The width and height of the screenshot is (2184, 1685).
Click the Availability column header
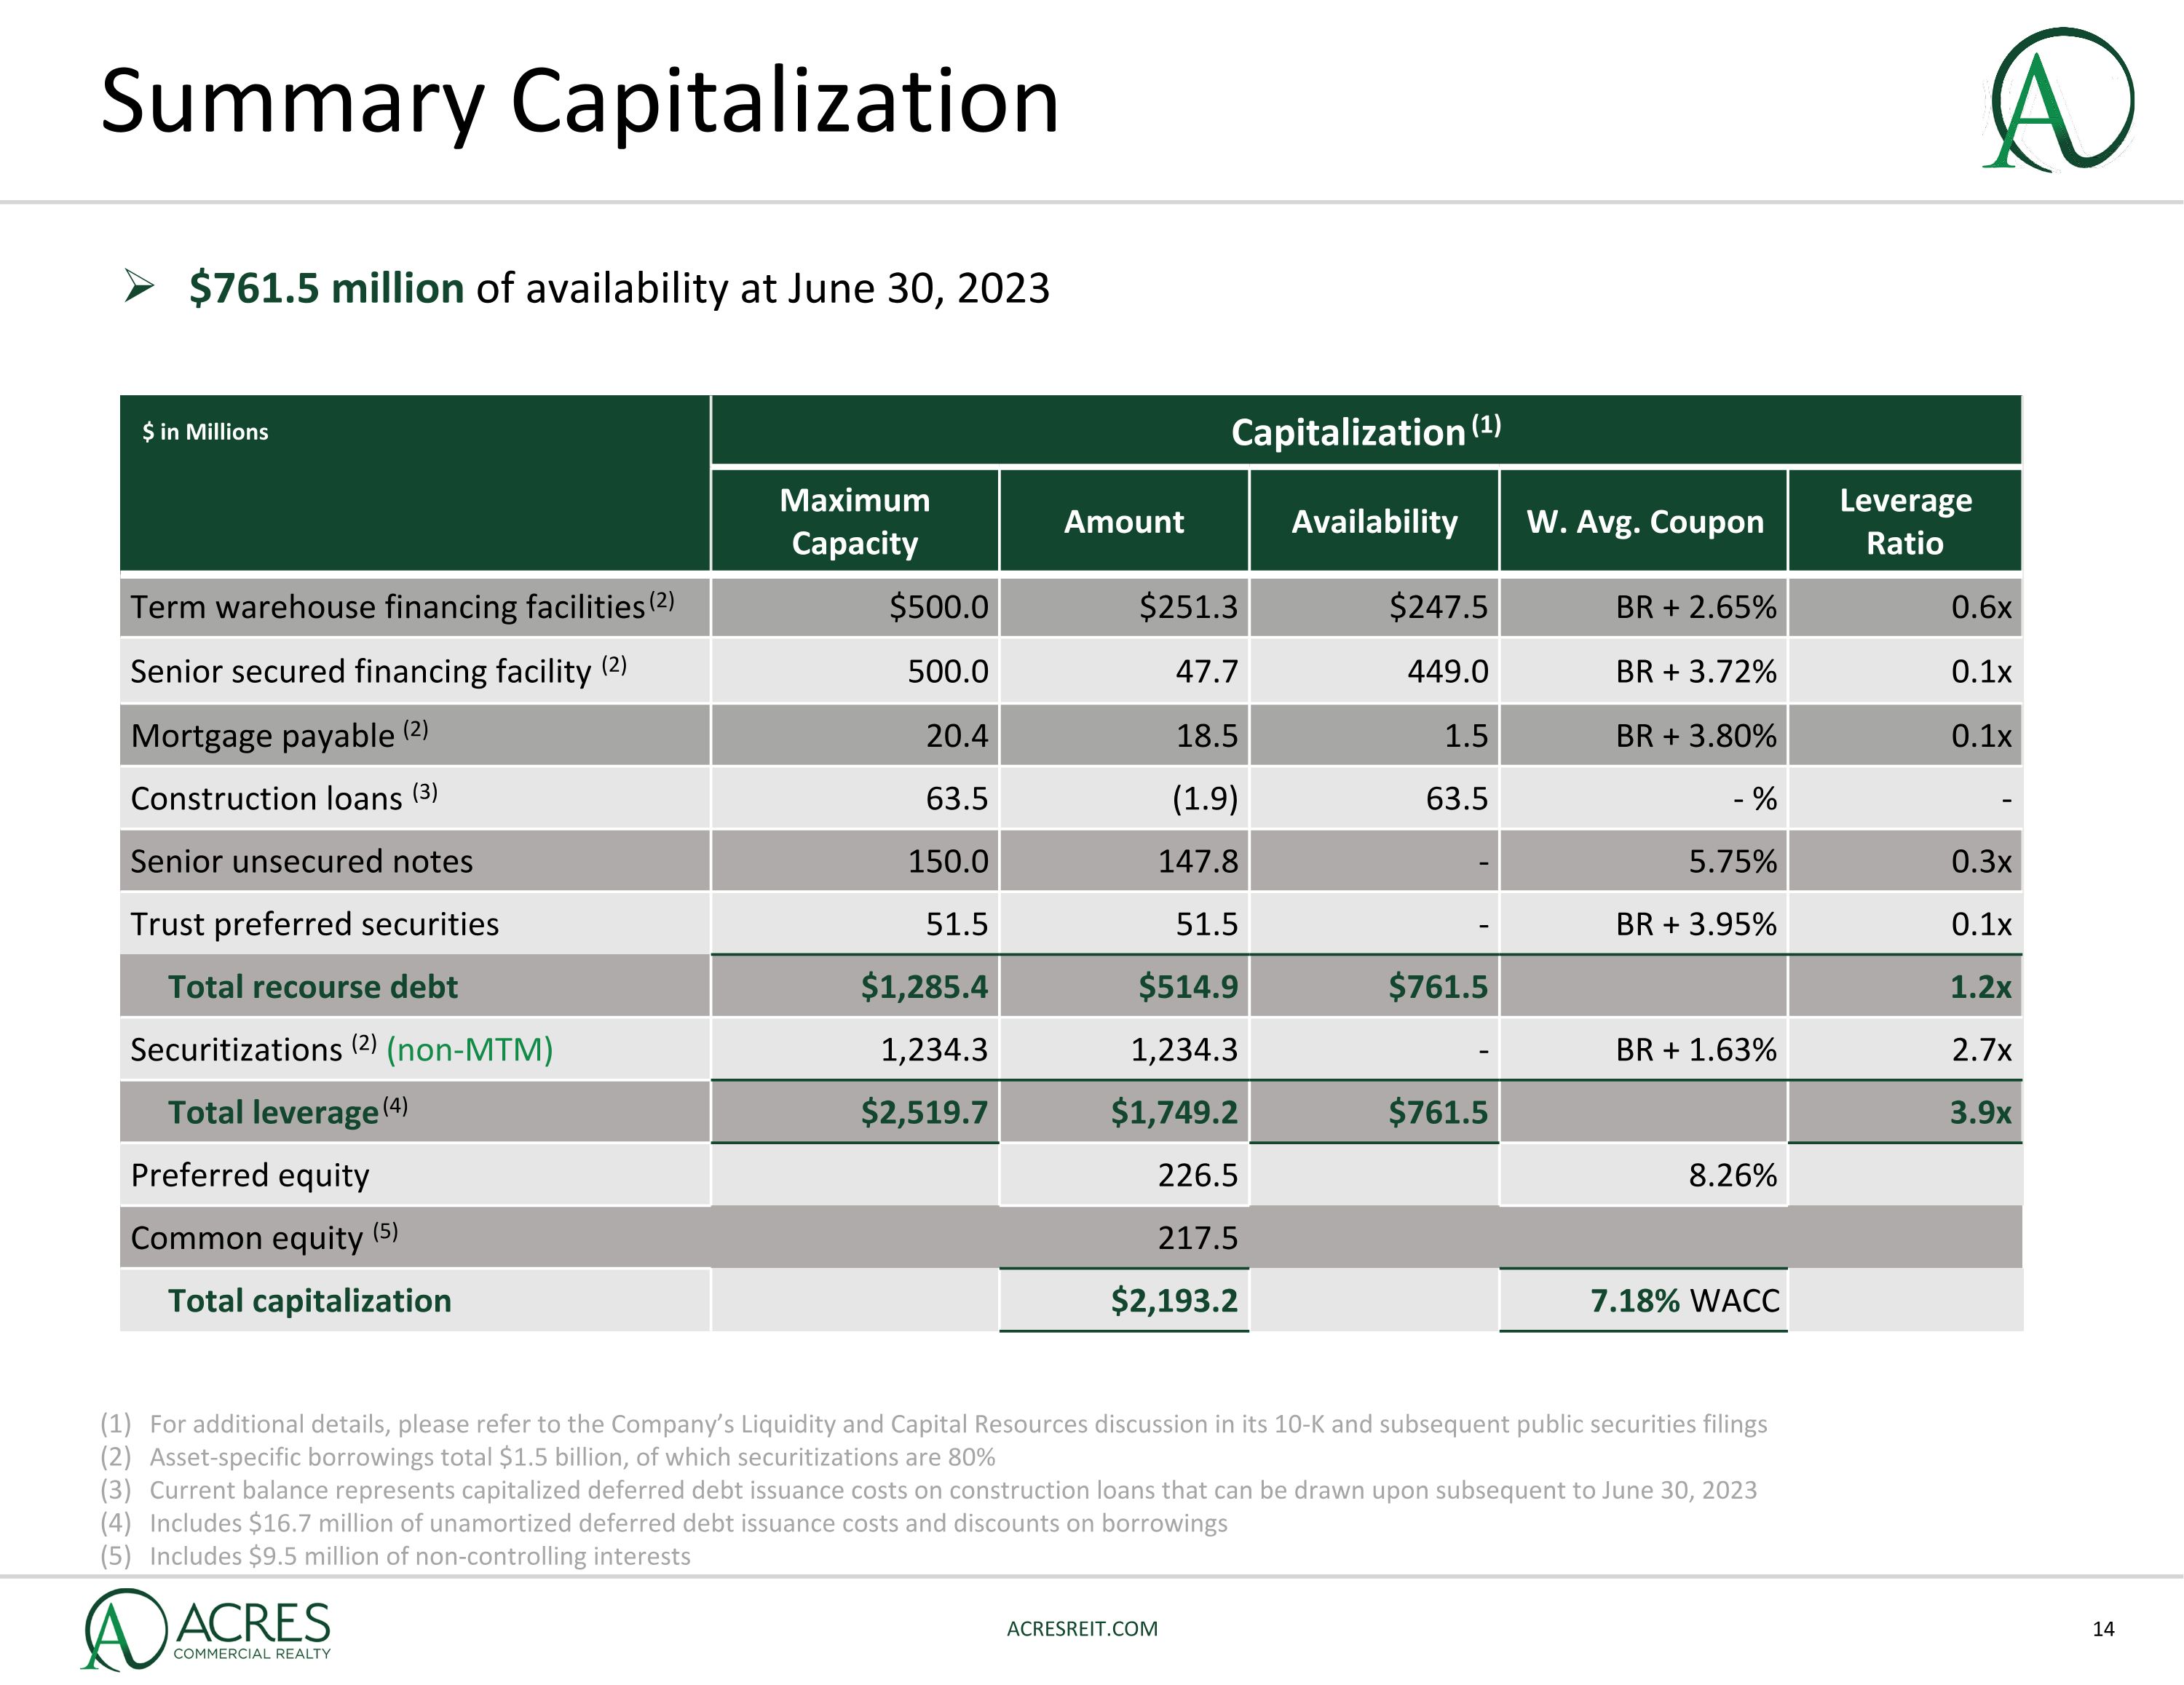point(1374,522)
